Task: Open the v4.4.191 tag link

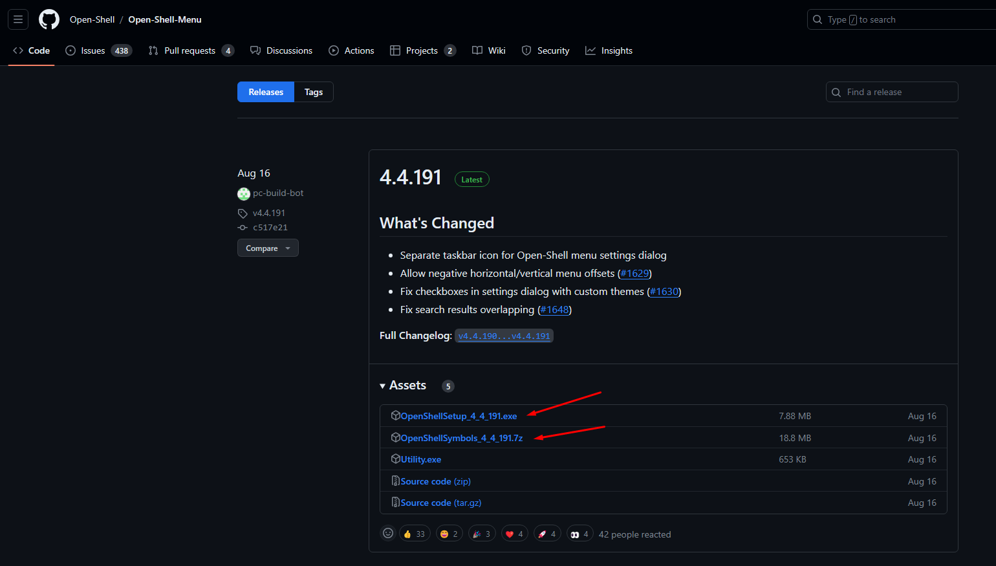Action: coord(268,213)
